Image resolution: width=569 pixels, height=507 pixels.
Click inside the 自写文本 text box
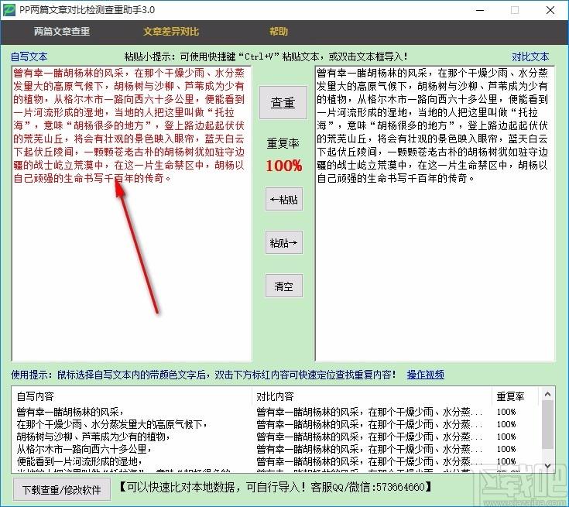tap(132, 214)
